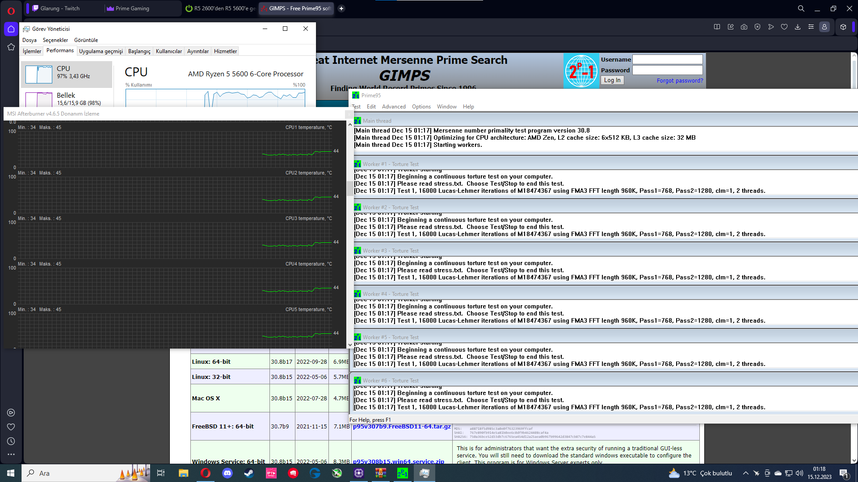
Task: Click the Log In button
Action: pos(612,80)
